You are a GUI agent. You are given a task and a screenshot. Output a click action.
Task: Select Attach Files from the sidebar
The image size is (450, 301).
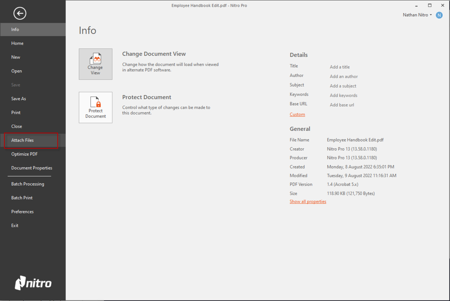[x=22, y=140]
